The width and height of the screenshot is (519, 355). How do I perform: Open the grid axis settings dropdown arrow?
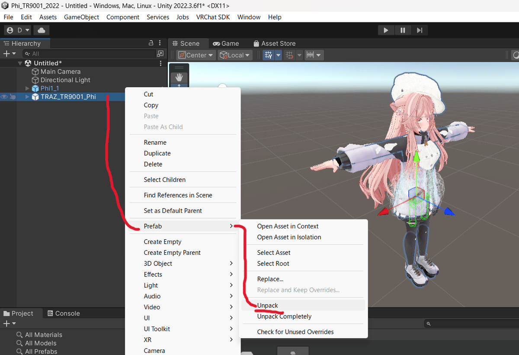coord(278,55)
